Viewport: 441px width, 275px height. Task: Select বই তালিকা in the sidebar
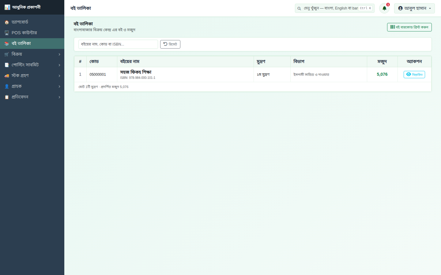tap(32, 43)
